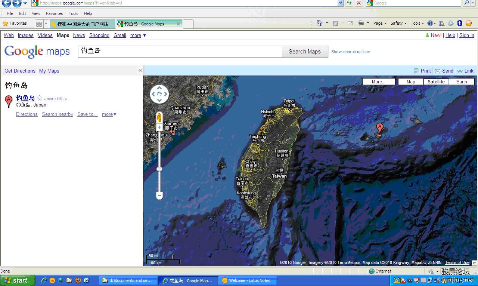Click the pan control hand icon
The height and width of the screenshot is (286, 478).
(159, 94)
